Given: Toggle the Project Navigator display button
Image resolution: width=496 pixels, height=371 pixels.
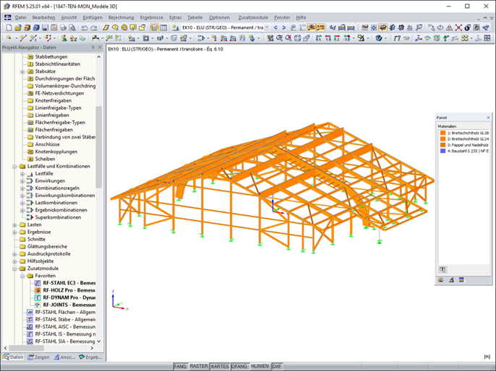Looking at the screenshot, I should pyautogui.click(x=154, y=27).
